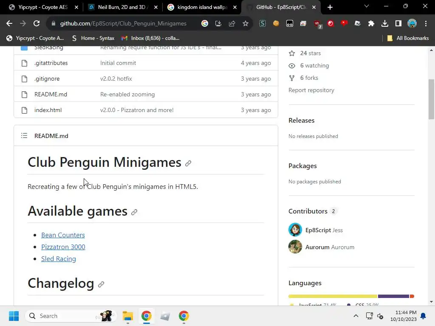The image size is (435, 326).
Task: Open Chrome downloads icon
Action: coord(384,24)
